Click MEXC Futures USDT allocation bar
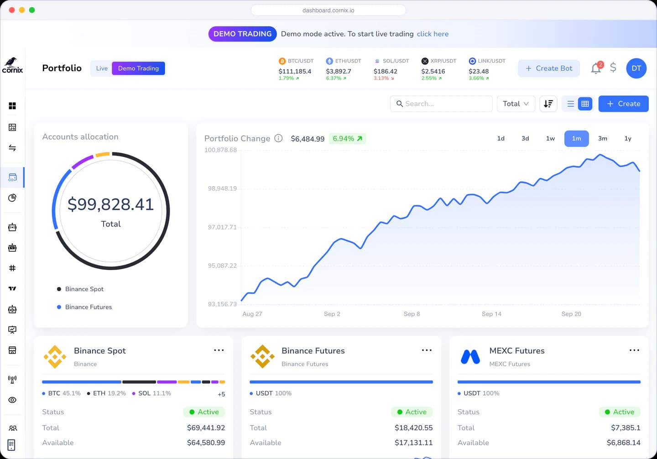This screenshot has height=459, width=657. (549, 382)
